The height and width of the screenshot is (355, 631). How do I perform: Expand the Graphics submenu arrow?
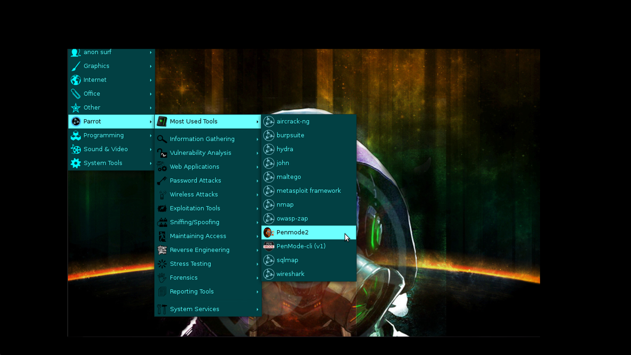pos(151,66)
